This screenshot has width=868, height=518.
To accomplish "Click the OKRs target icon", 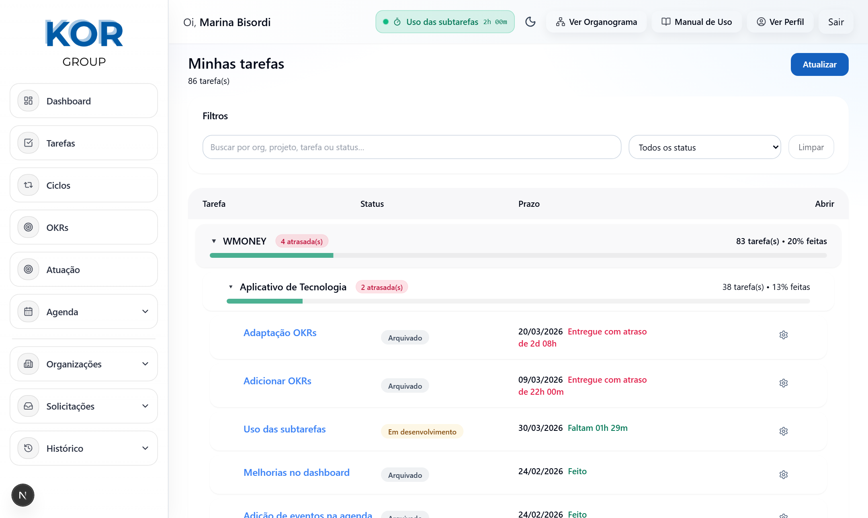I will (28, 227).
